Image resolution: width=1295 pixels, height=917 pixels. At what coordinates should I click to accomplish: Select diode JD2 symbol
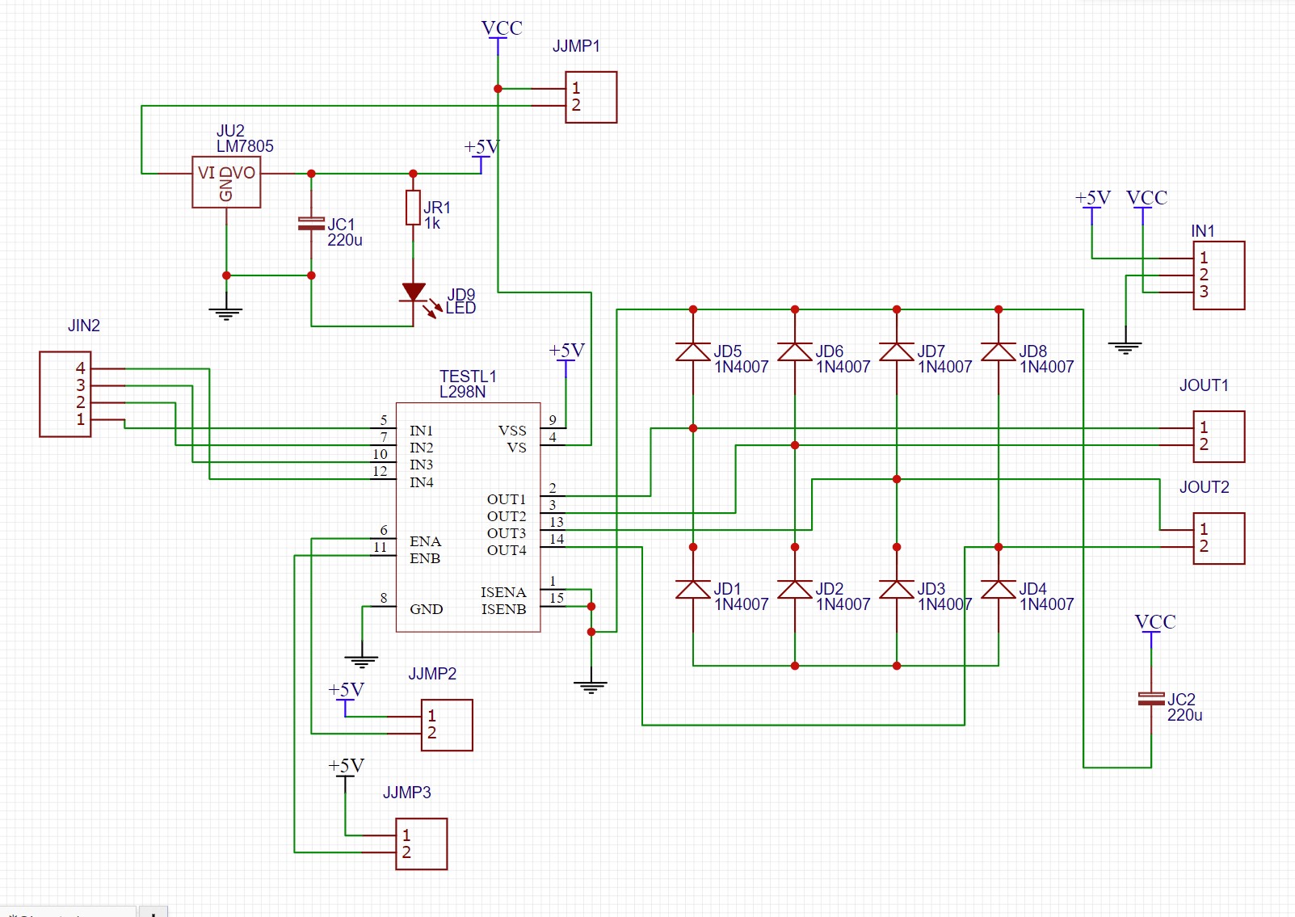click(x=795, y=590)
